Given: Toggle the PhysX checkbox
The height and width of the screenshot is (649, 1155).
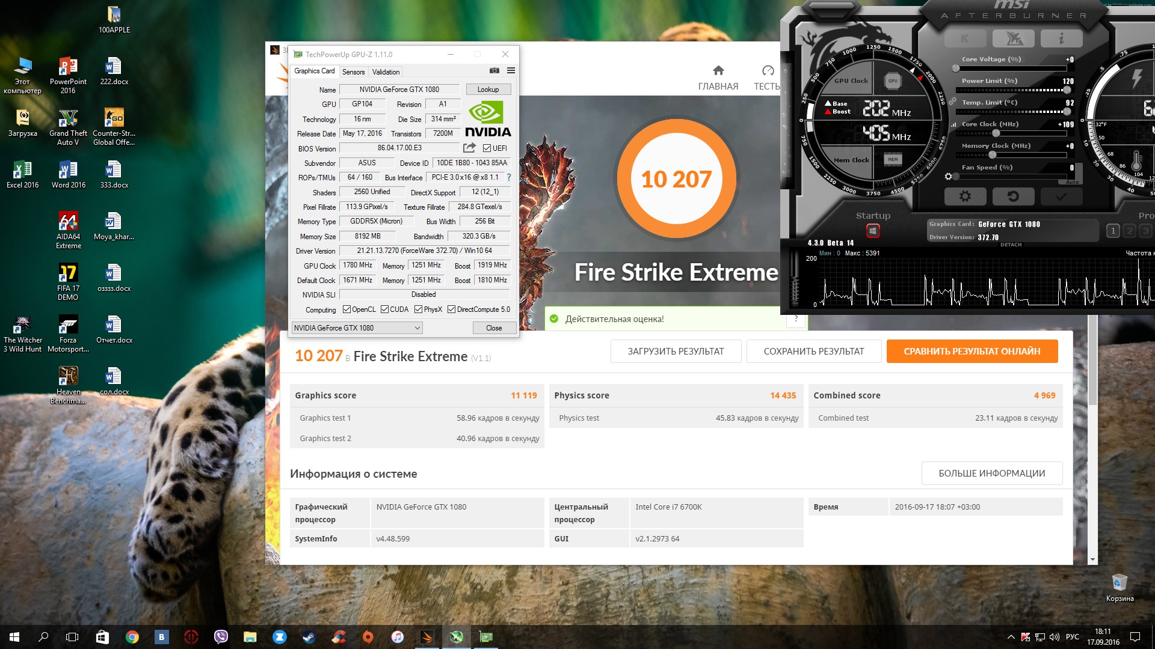Looking at the screenshot, I should [418, 309].
